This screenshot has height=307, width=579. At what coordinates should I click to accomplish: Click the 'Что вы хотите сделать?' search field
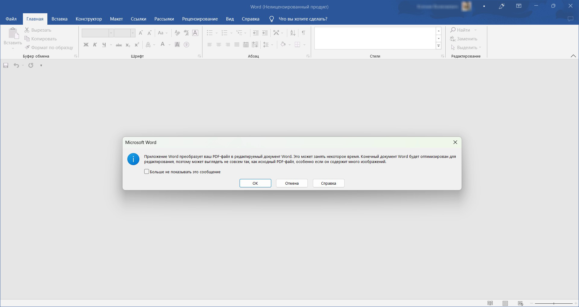pos(303,19)
